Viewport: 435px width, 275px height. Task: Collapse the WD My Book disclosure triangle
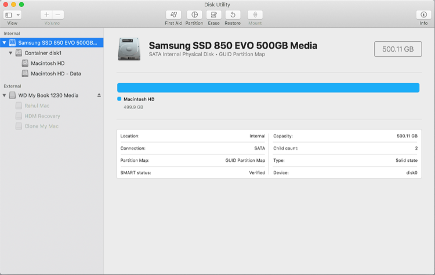pos(5,95)
